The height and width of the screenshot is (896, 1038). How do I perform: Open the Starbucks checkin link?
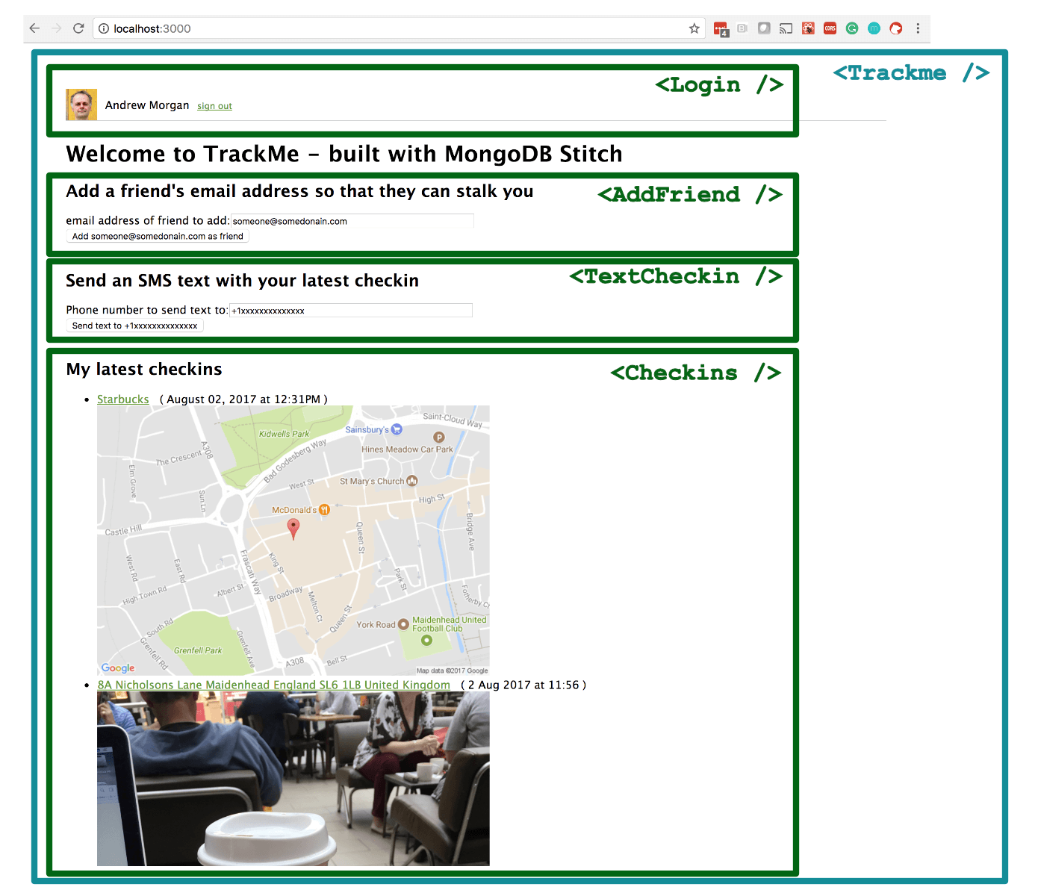tap(122, 399)
